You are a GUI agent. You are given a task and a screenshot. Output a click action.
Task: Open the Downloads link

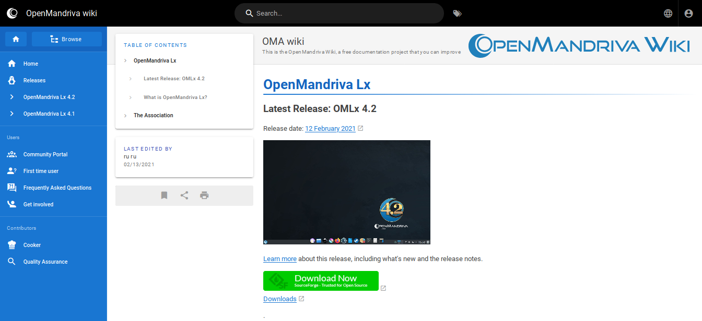[280, 299]
